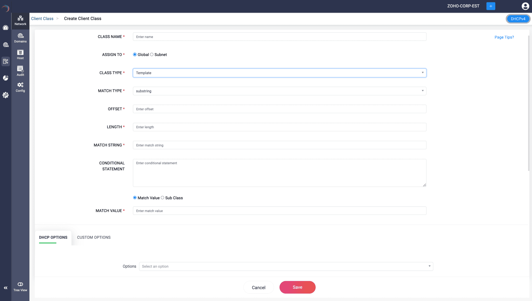Click the user profile avatar icon
The height and width of the screenshot is (301, 532).
pos(525,6)
